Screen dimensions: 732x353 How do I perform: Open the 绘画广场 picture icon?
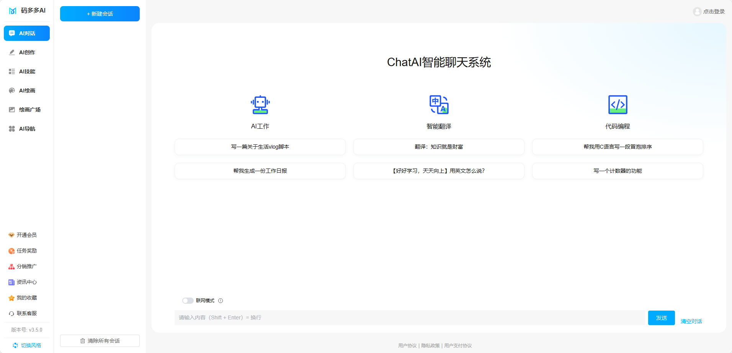coord(12,110)
